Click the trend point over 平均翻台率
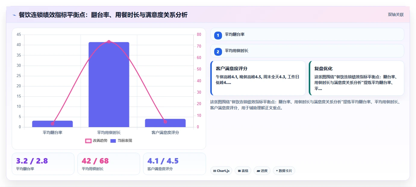 click(x=52, y=123)
